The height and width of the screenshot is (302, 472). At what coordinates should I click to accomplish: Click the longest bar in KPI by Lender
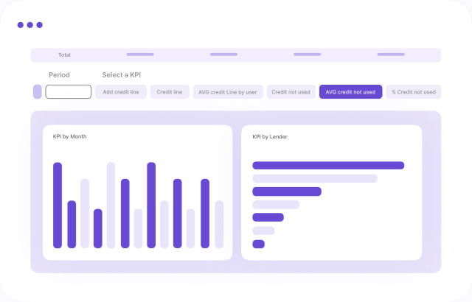(x=328, y=165)
